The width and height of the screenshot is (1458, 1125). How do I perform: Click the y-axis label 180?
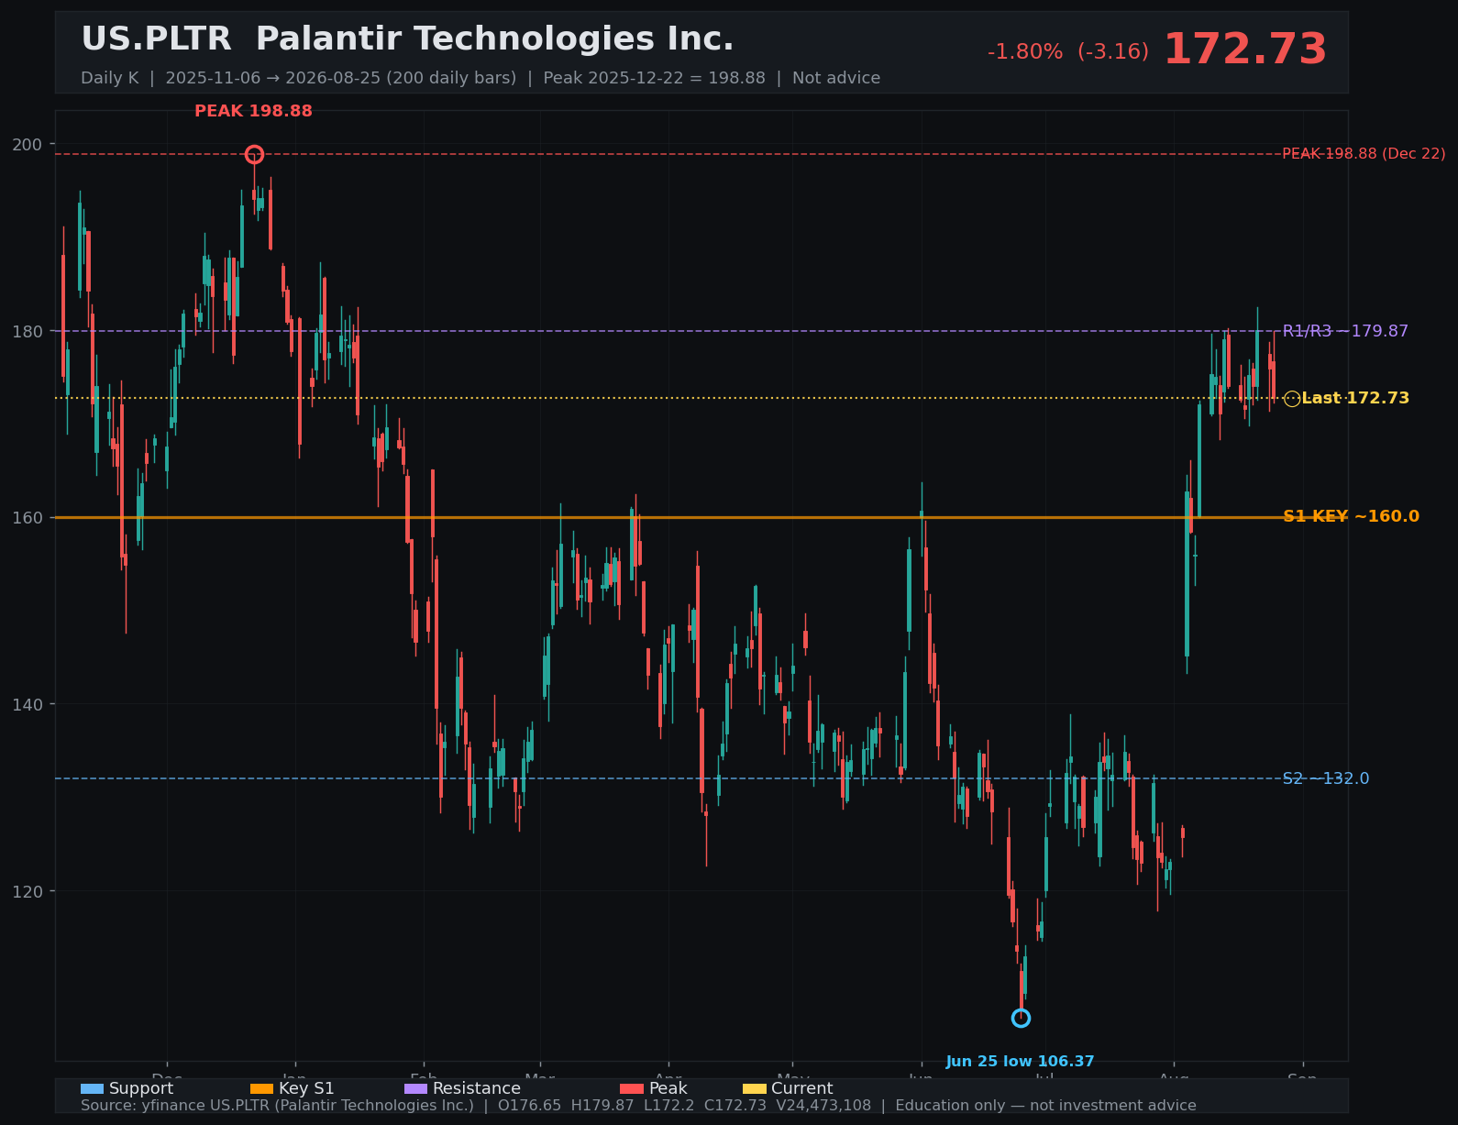pyautogui.click(x=28, y=331)
